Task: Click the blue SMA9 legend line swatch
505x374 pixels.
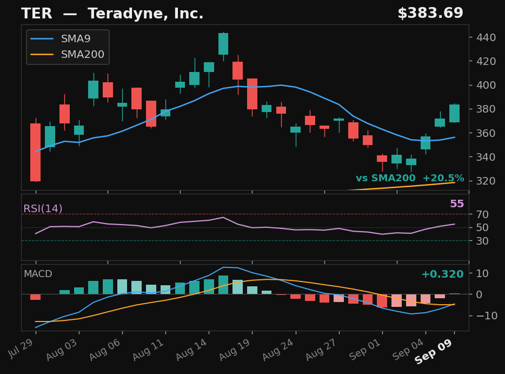Action: click(x=42, y=38)
